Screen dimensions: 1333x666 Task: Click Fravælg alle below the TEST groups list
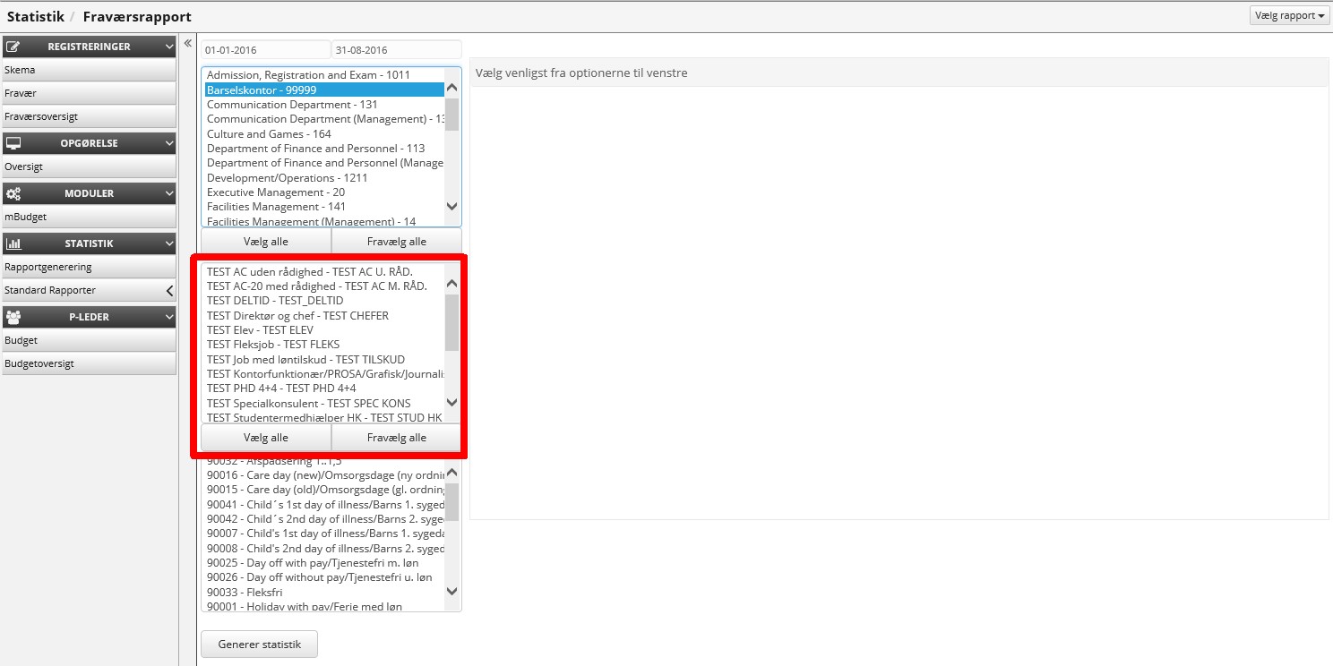click(x=396, y=438)
